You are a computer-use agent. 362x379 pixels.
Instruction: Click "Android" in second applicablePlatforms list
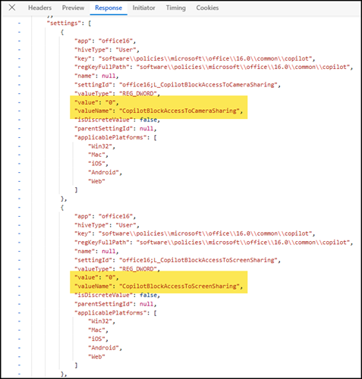click(x=105, y=348)
